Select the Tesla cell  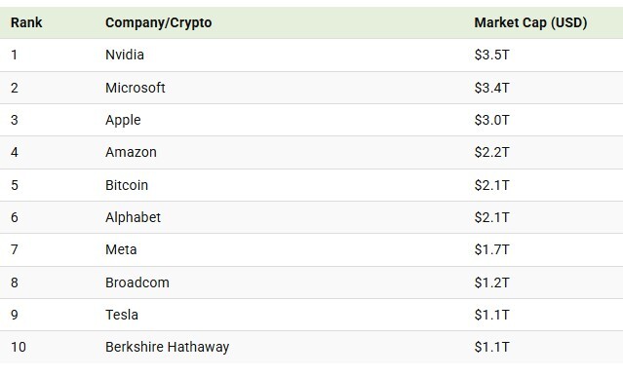(x=122, y=315)
